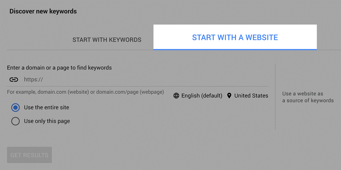Select 'Use the entire site' radio button

15,108
